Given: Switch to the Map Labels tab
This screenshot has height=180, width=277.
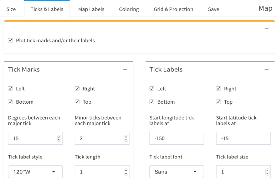Looking at the screenshot, I should tap(91, 9).
